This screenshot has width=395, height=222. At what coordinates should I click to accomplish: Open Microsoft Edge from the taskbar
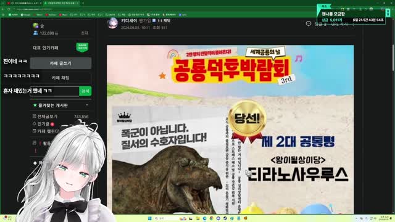click(204, 218)
